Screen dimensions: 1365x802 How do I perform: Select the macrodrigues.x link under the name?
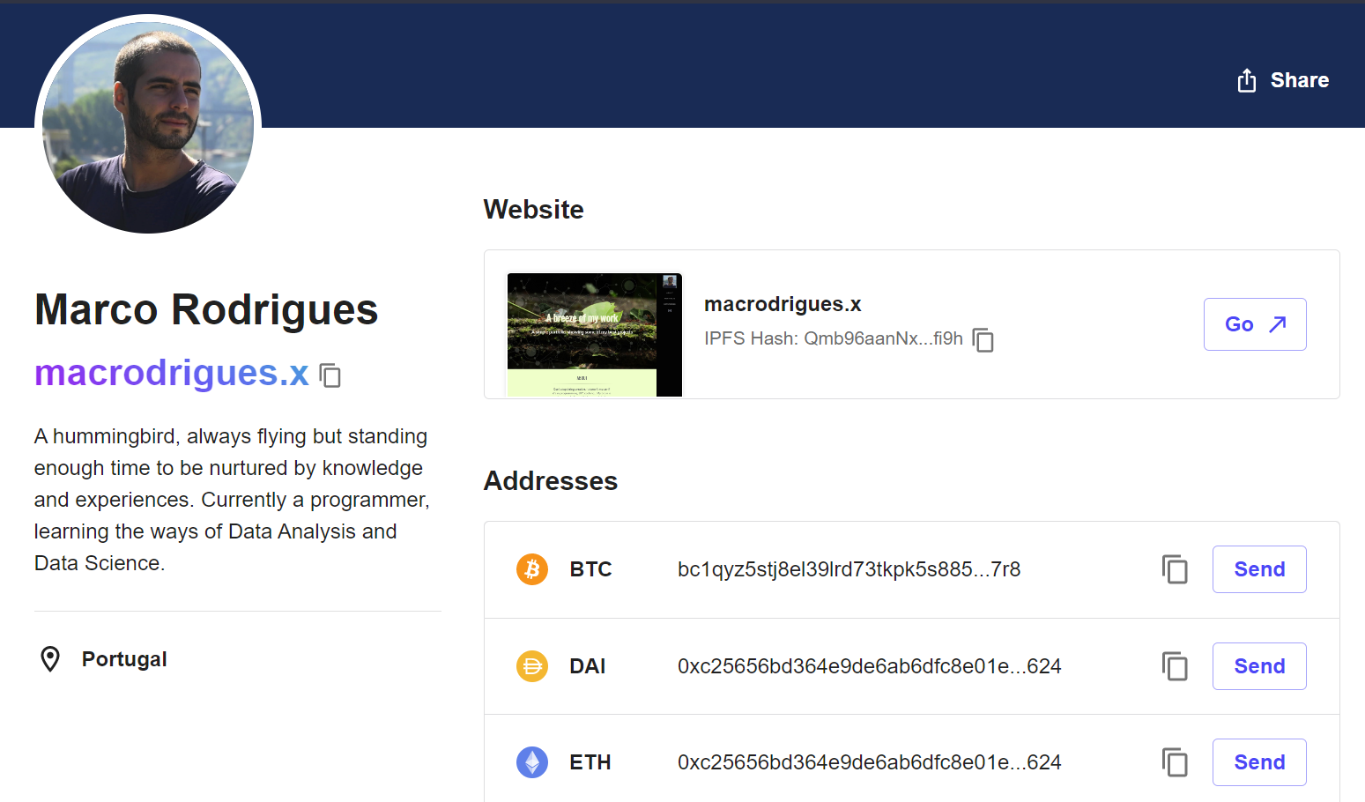point(171,373)
